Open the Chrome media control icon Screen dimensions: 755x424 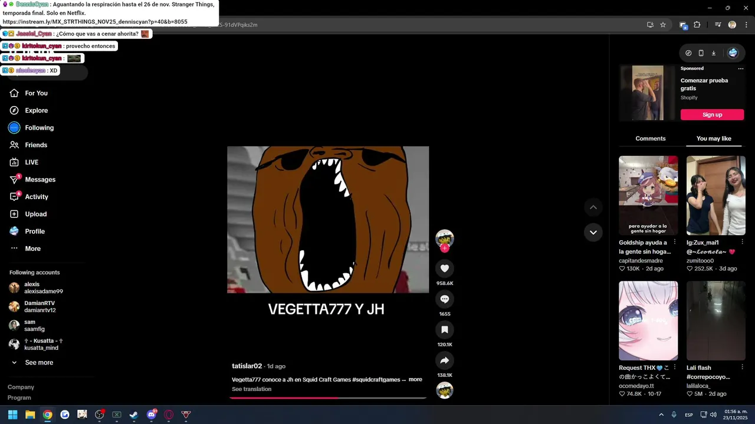point(718,25)
